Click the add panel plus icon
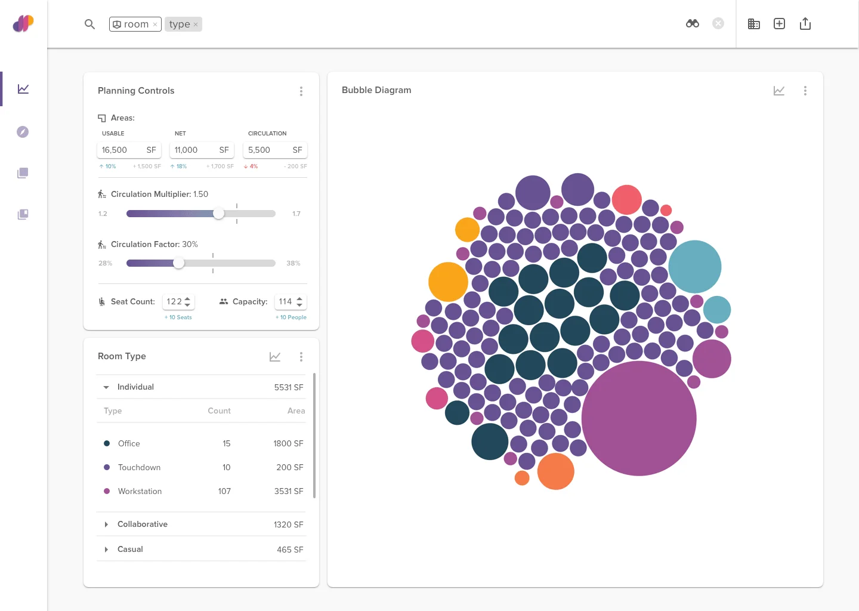859x611 pixels. 779,24
